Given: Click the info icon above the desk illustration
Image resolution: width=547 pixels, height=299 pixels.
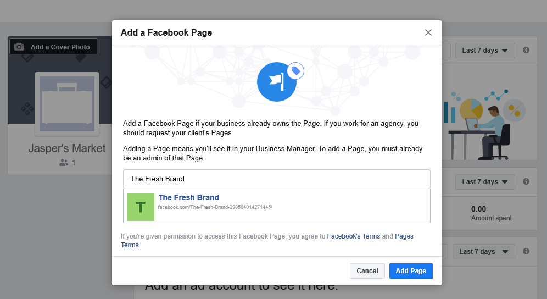Looking at the screenshot, I should [x=526, y=51].
